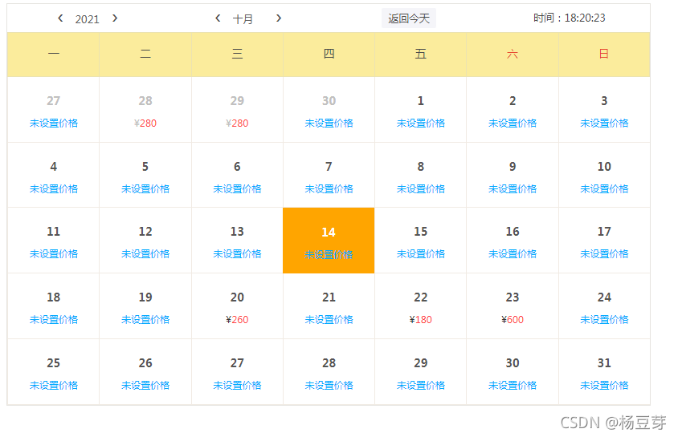
Task: Select date 15 cell
Action: point(420,241)
